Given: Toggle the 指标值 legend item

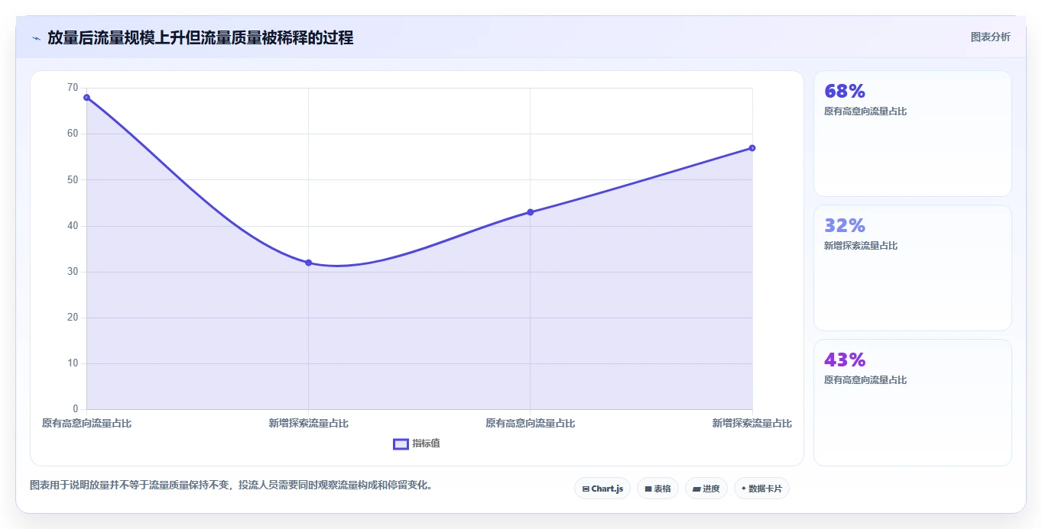Looking at the screenshot, I should point(417,444).
